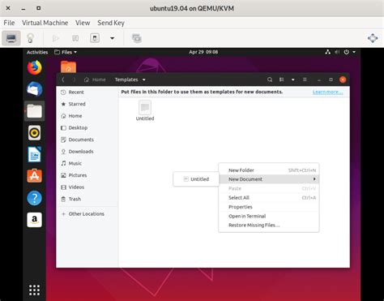Open the Files app menu in top bar
The height and width of the screenshot is (301, 384).
tap(66, 52)
